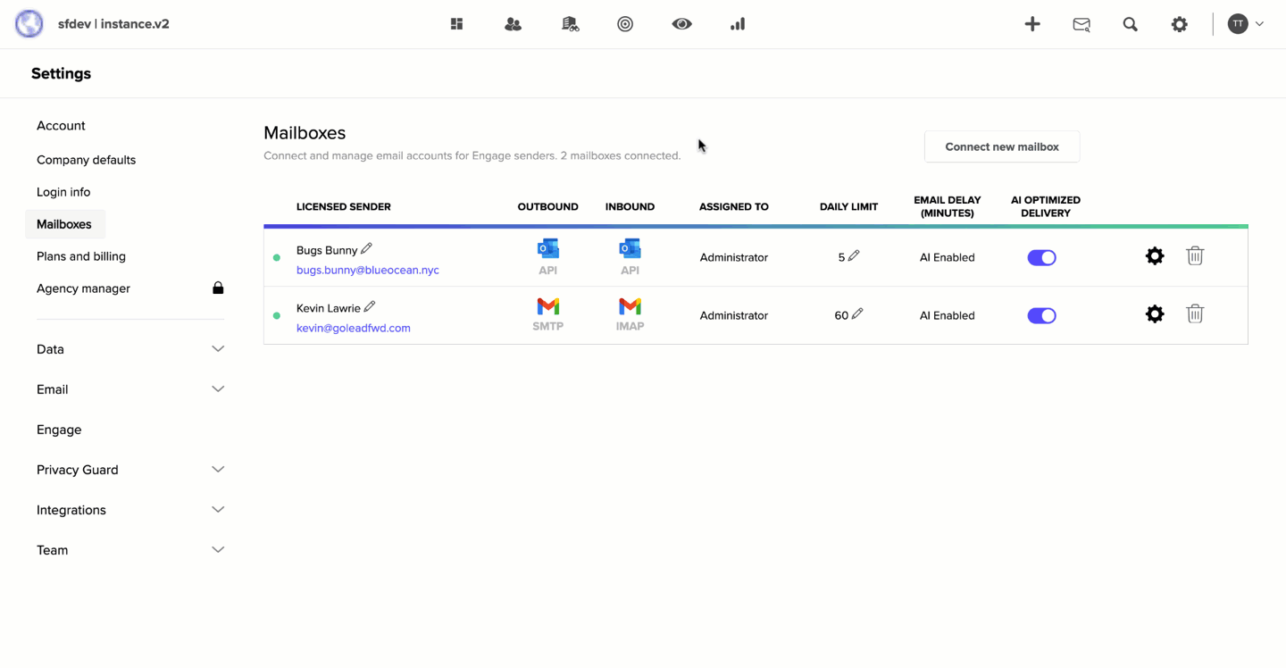Edit Kevin Lawrie sender name pencil

(370, 306)
